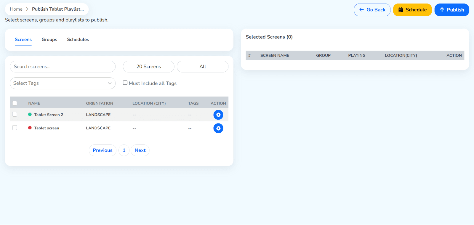
Task: Open settings gear for Tablet screen row
Action: pos(218,128)
